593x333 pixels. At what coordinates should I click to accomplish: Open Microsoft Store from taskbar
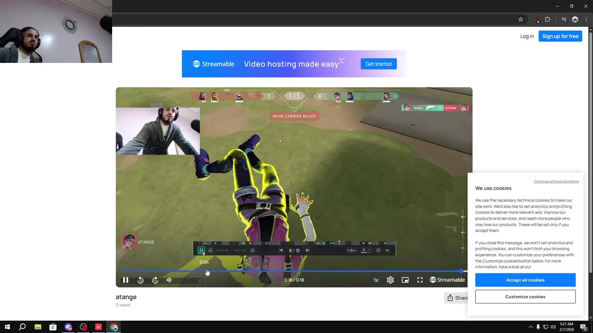click(x=53, y=327)
